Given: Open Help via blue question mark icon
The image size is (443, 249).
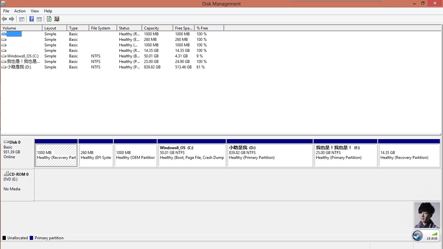Looking at the screenshot, I should pos(31,19).
